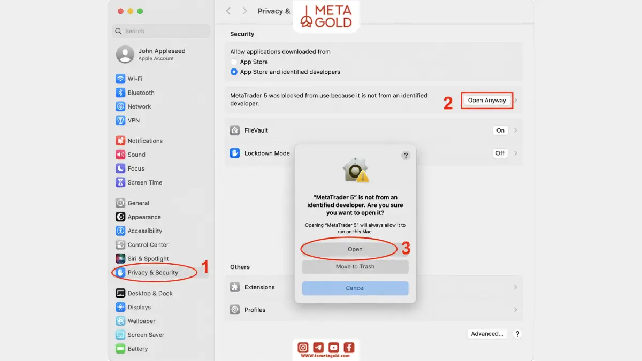Click the "Allow applications downloaded from" text

tap(280, 52)
